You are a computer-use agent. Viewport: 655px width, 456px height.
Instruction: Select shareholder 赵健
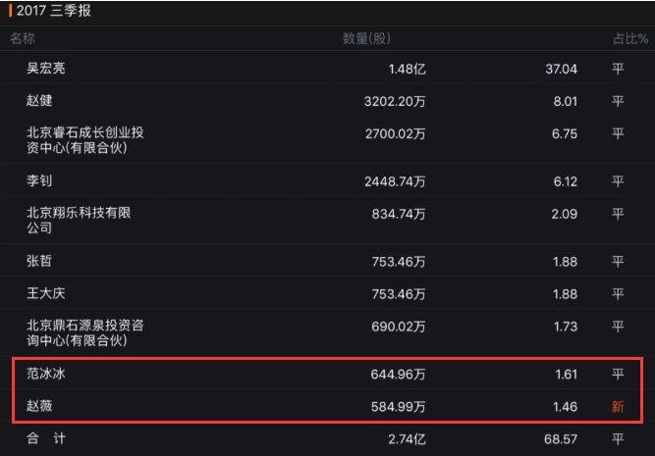click(39, 100)
